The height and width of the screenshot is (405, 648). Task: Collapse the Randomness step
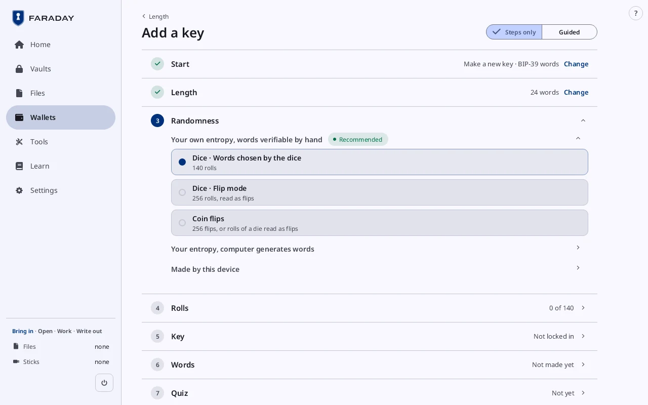583,120
